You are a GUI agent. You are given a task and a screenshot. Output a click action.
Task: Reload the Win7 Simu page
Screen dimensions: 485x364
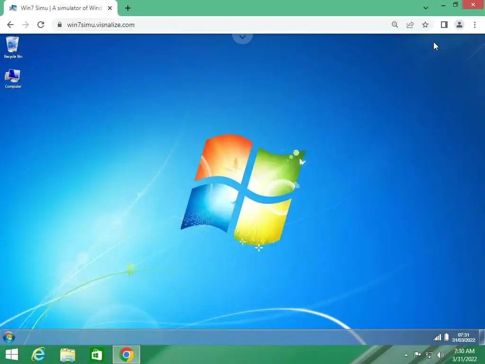[x=41, y=25]
